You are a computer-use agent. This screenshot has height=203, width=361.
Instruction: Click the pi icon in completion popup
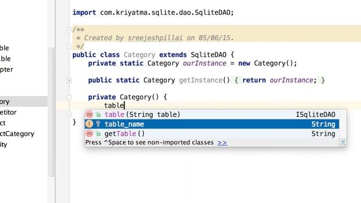click(343, 143)
